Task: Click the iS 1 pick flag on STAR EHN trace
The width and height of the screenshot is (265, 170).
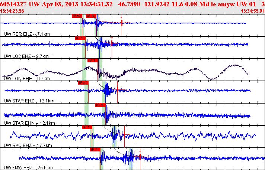Action: [x=100, y=105]
